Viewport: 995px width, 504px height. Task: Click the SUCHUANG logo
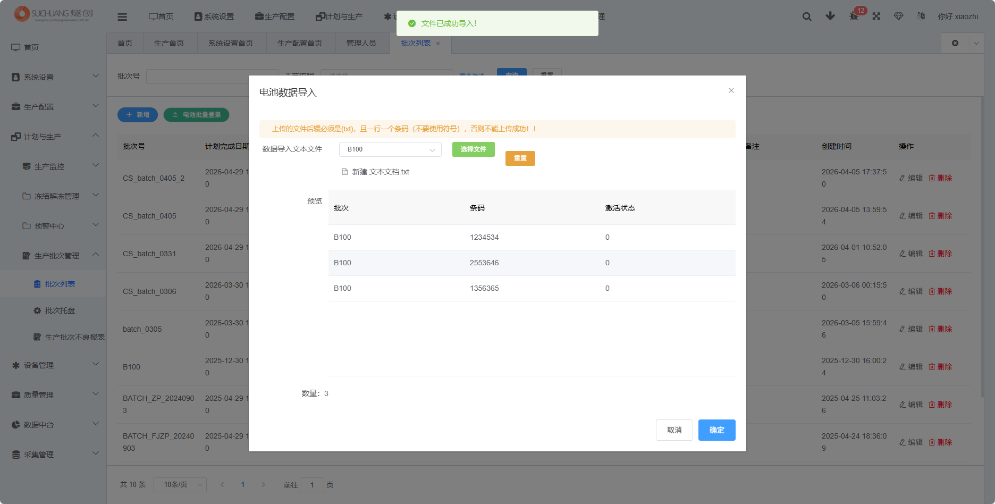[54, 14]
